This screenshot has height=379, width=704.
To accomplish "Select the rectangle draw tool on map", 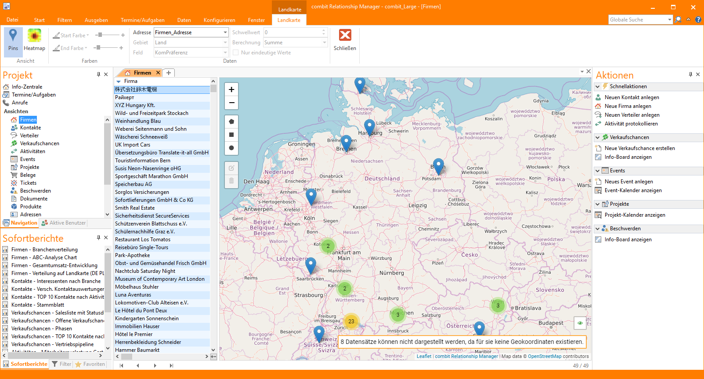I will click(231, 135).
